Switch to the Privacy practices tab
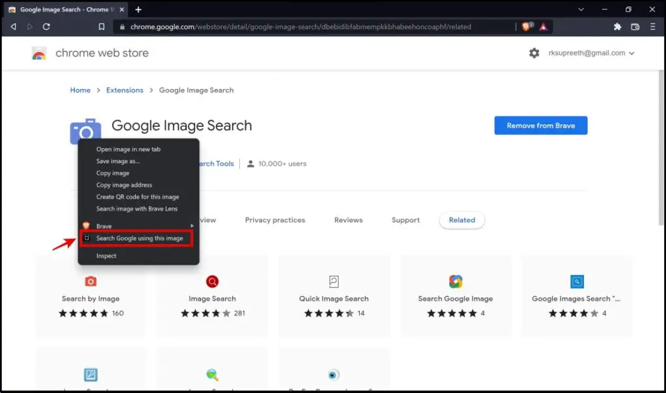Image resolution: width=666 pixels, height=393 pixels. [275, 220]
